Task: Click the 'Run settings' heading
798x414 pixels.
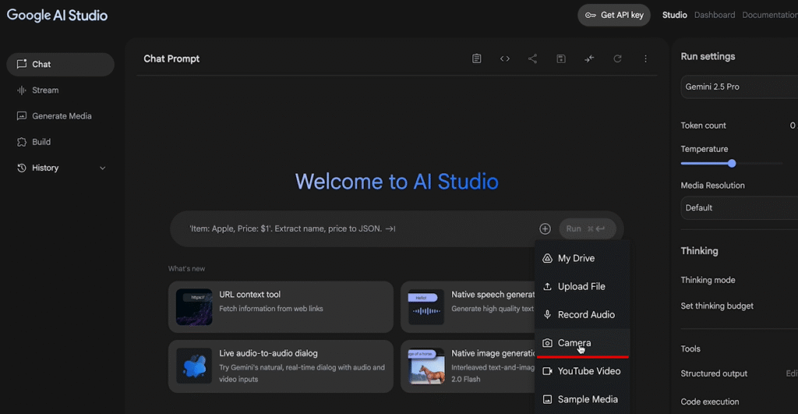Action: pyautogui.click(x=708, y=56)
